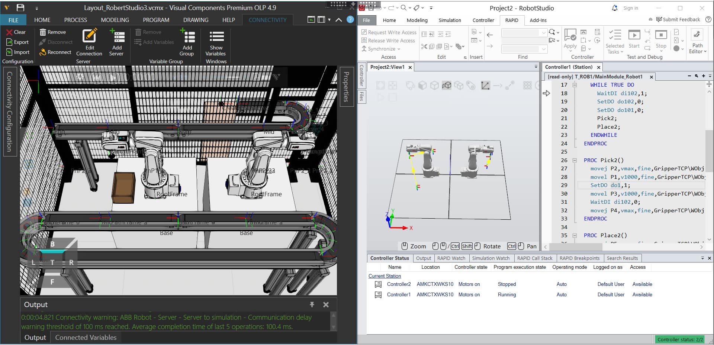
Task: Click Release Write Access
Action: 388,41
